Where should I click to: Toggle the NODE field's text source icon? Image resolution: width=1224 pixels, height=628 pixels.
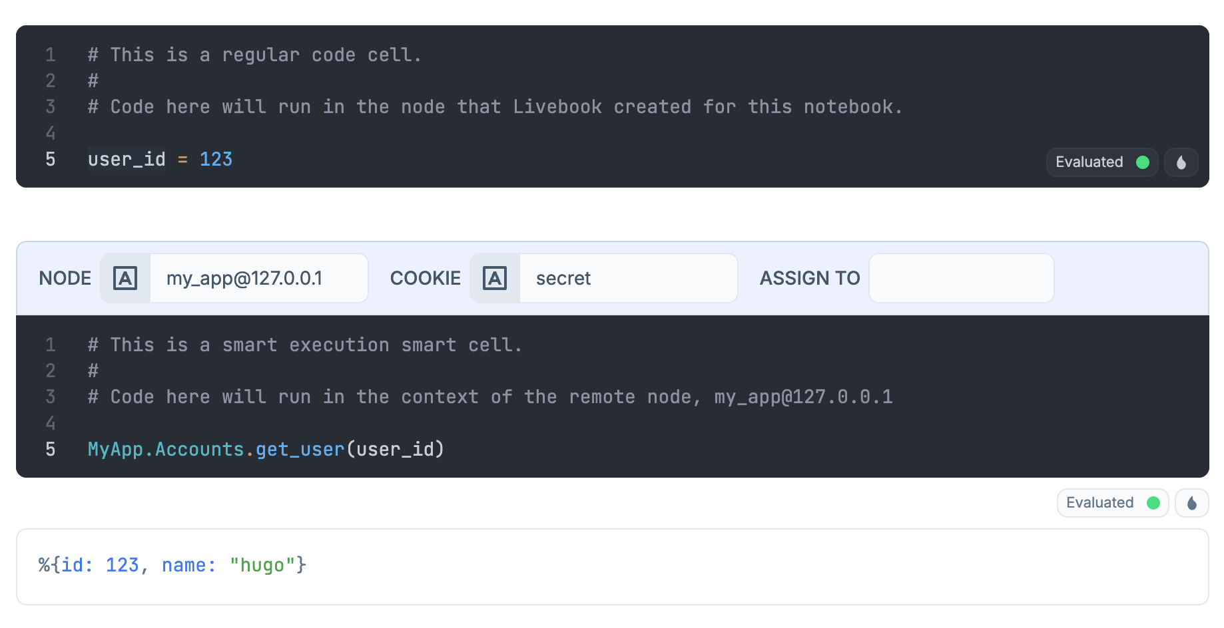125,278
